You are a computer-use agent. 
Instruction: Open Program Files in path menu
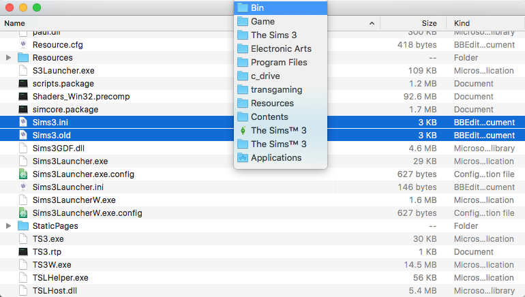[280, 62]
